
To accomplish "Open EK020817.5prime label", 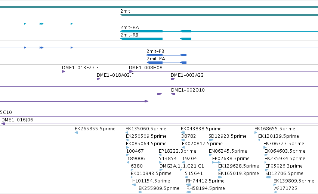I will pyautogui.click(x=202, y=144).
